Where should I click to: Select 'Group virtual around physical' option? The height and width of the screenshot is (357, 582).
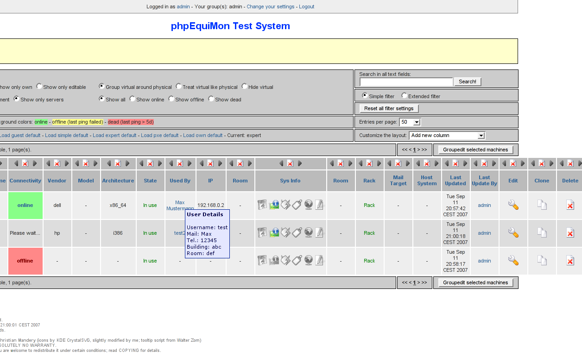(x=101, y=87)
